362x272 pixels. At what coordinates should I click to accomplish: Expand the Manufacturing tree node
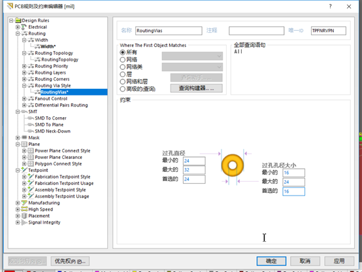coord(18,203)
